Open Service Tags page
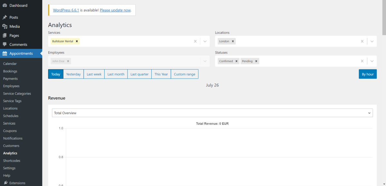 point(12,101)
